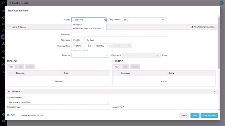Click the Brackets count value 0
The width and height of the screenshot is (225, 126).
(x=215, y=92)
